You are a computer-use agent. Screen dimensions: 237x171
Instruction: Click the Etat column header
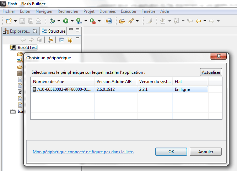(190, 82)
